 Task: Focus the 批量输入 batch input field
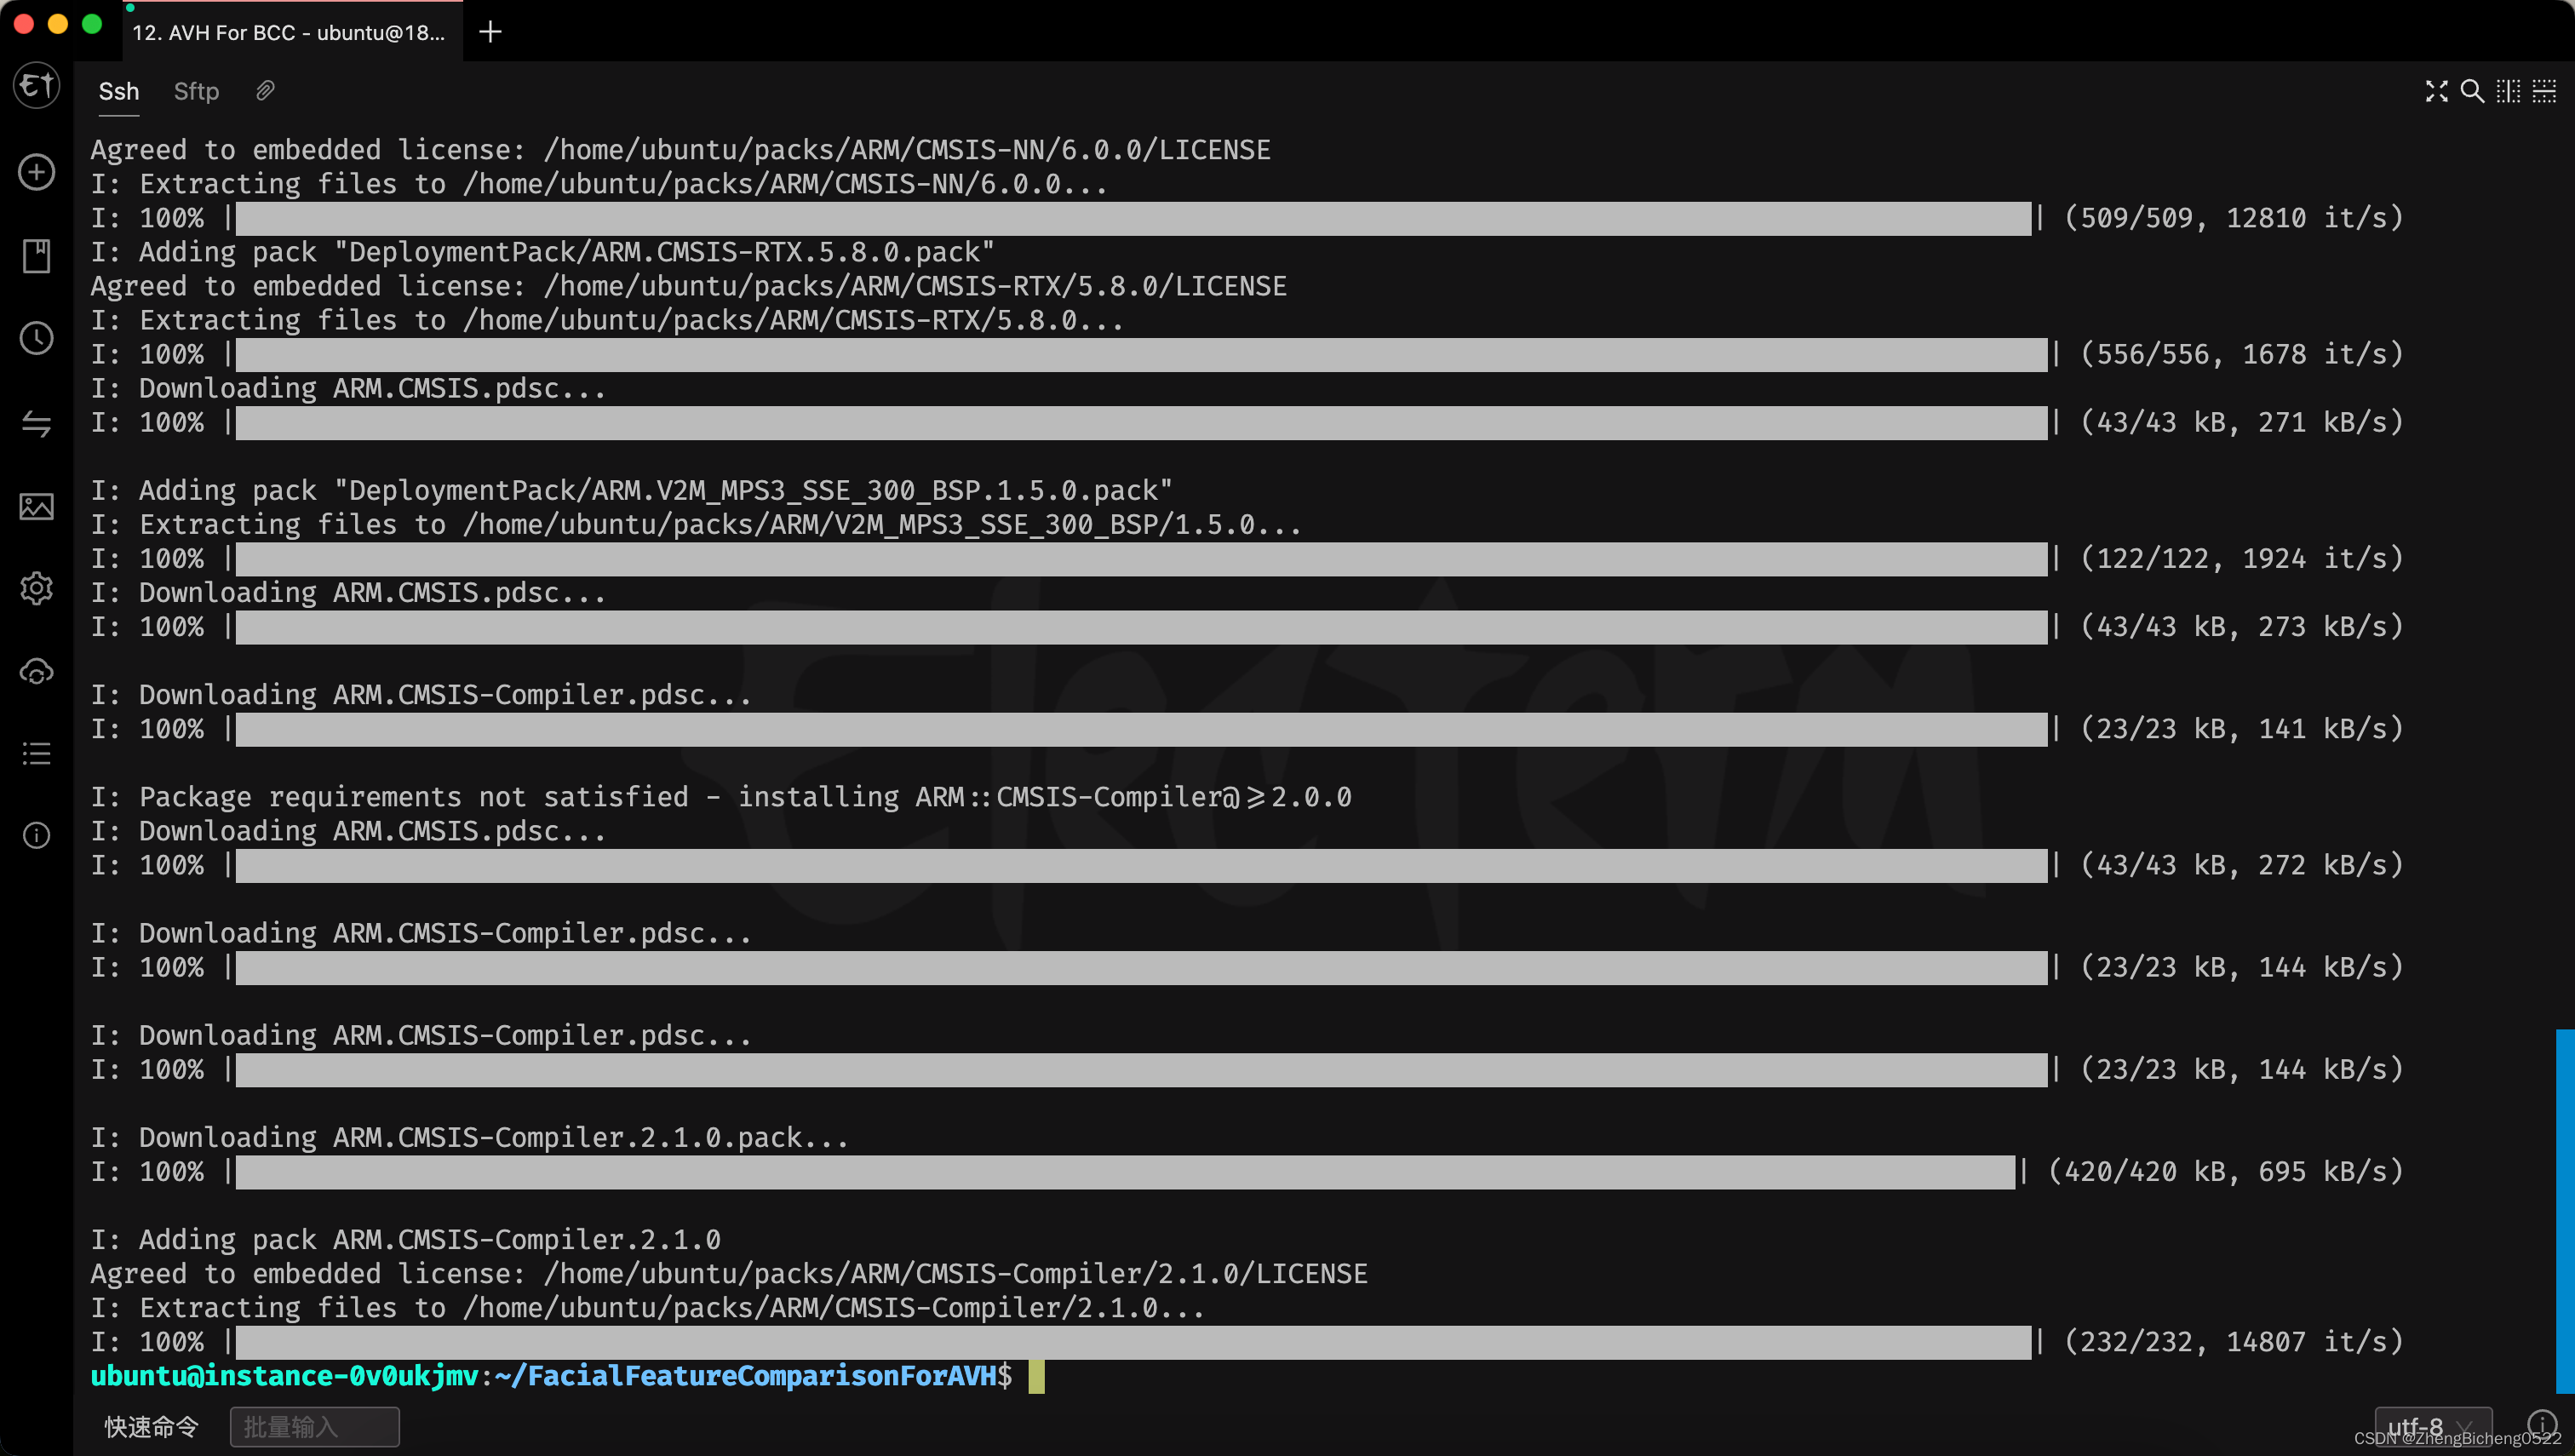coord(314,1427)
